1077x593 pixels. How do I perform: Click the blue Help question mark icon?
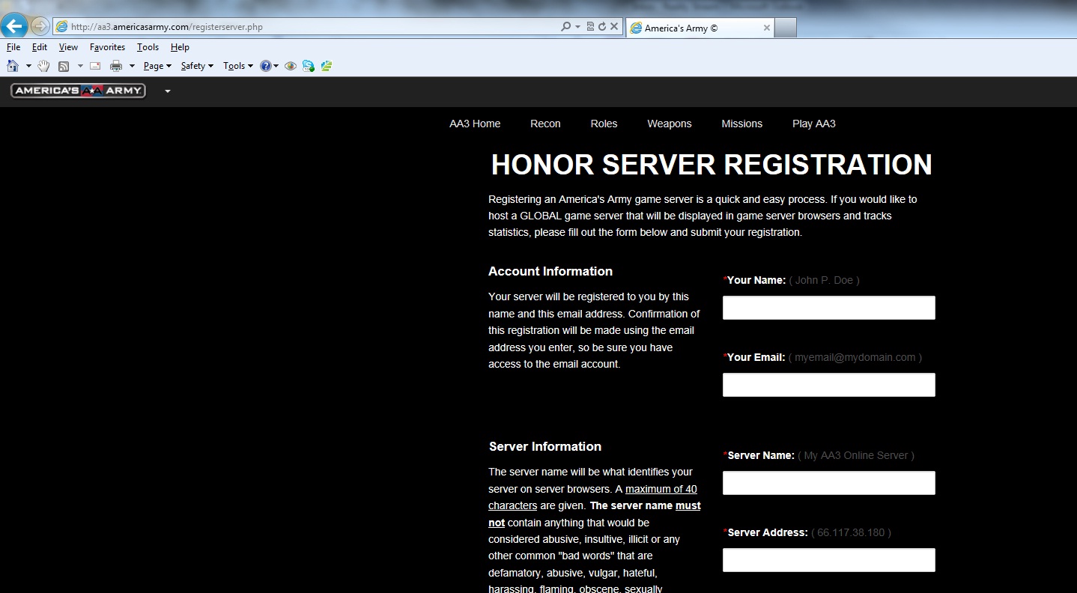point(265,66)
